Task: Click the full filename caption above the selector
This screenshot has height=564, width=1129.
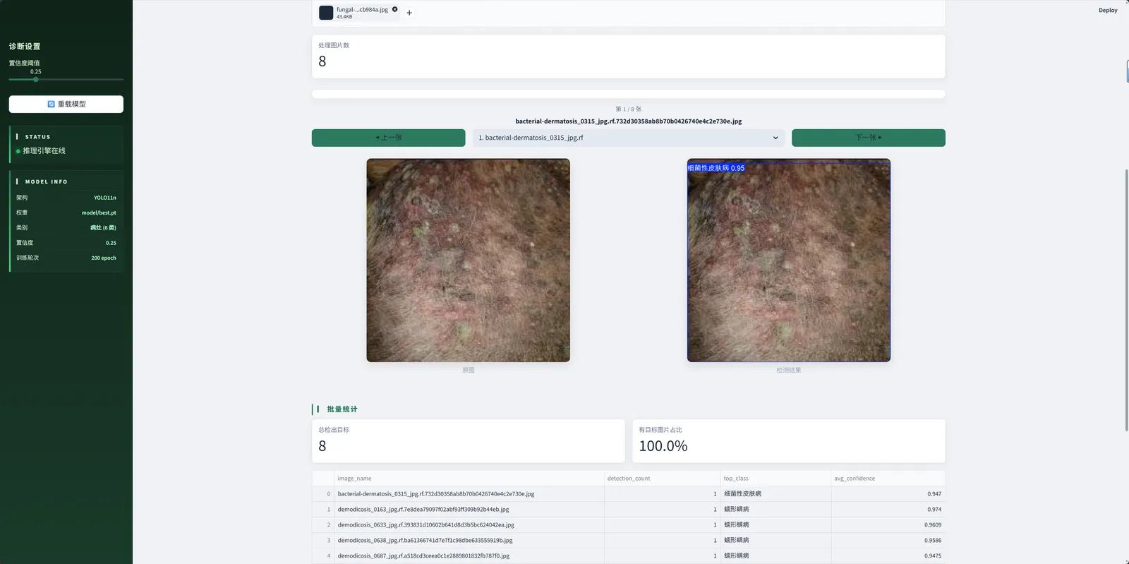Action: coord(629,121)
